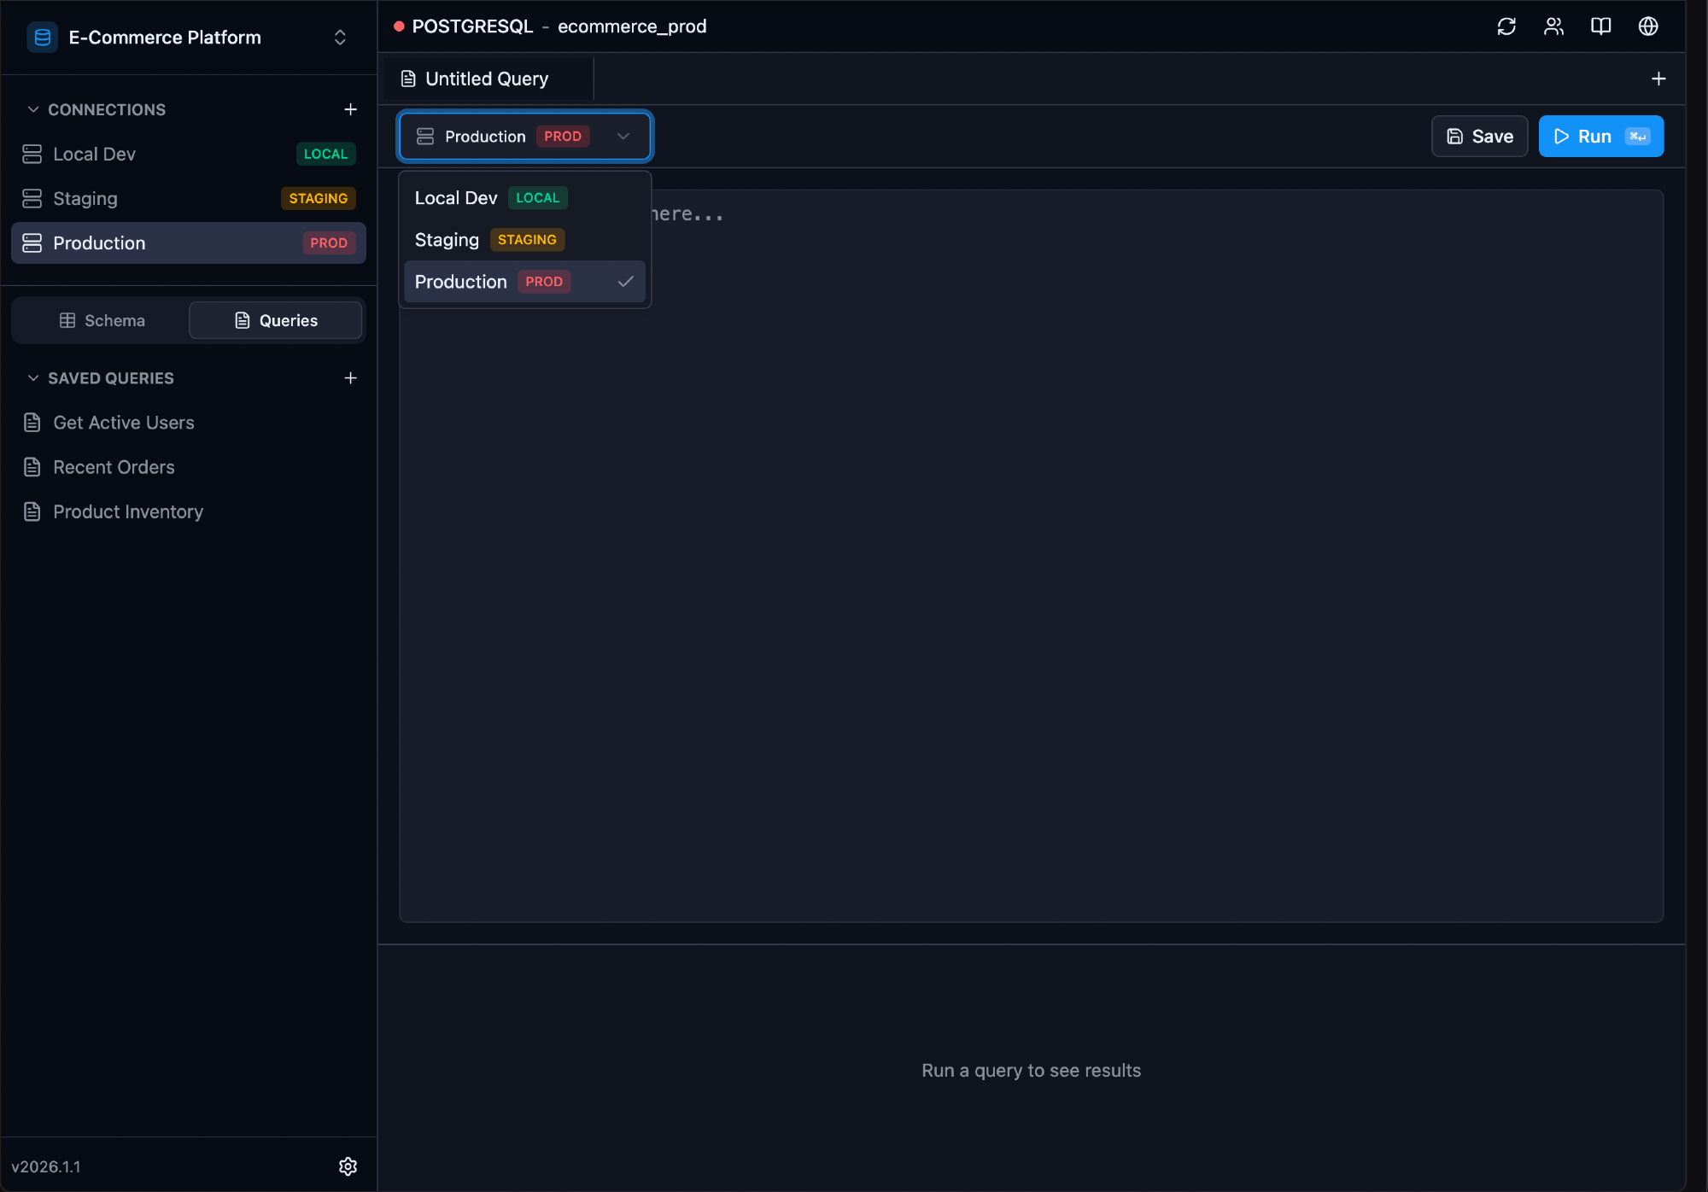Collapse the Saved Queries section
Screen dimensions: 1708x1192
pyautogui.click(x=33, y=377)
